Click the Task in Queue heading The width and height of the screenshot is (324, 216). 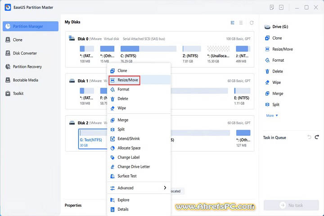[x=274, y=137]
